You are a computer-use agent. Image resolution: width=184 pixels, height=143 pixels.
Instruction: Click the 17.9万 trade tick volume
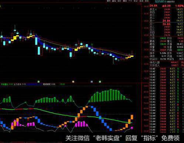(172, 113)
